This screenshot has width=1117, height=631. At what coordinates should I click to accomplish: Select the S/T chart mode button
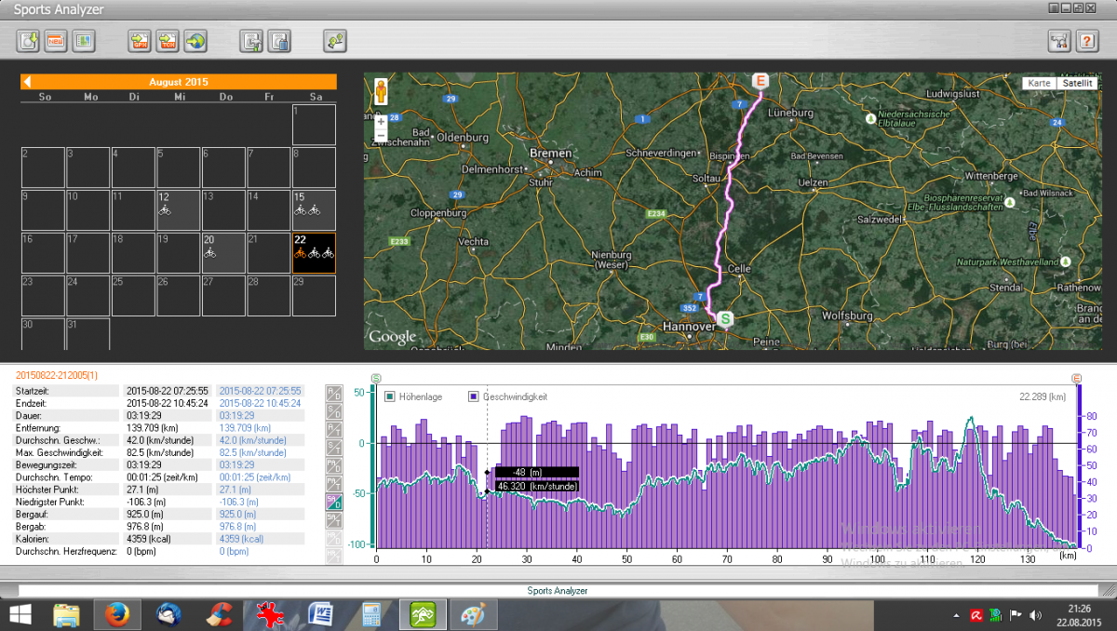tap(333, 448)
